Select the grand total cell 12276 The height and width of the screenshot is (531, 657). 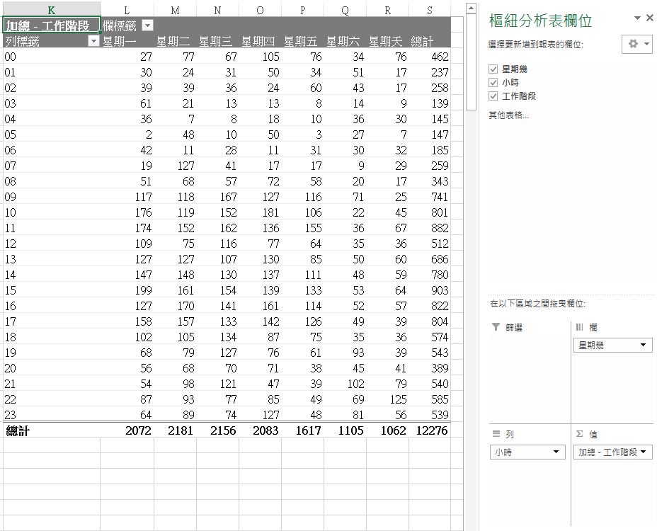tap(430, 430)
